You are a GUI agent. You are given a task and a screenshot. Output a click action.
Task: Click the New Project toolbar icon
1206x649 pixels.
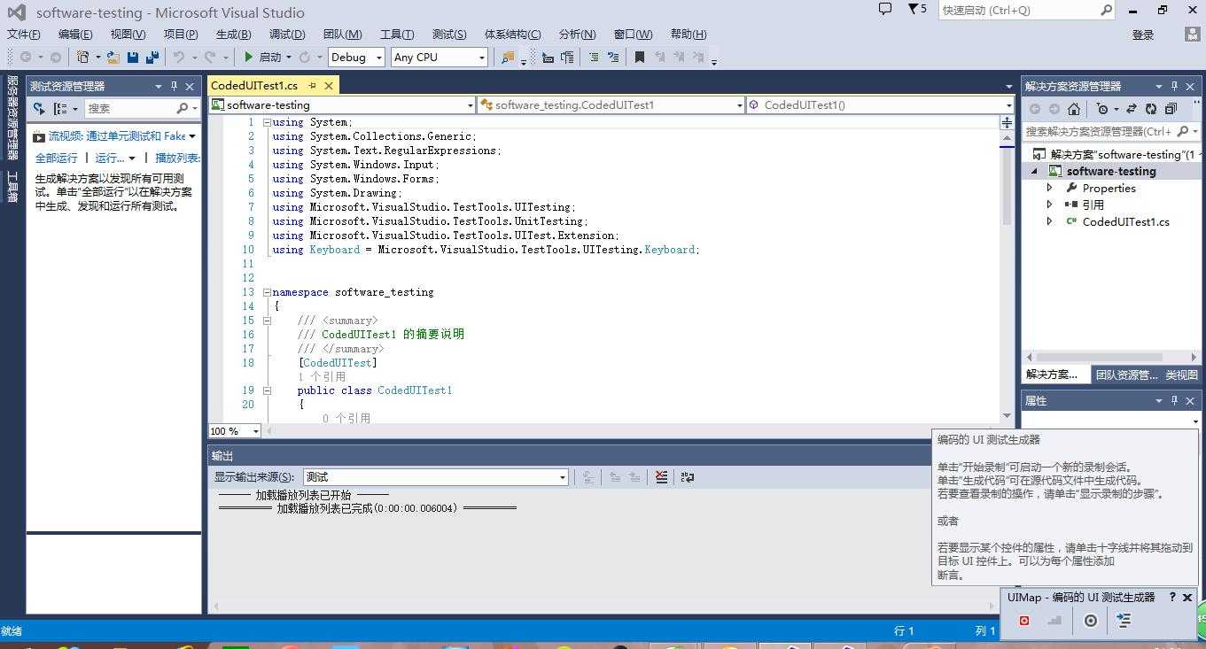pos(82,57)
